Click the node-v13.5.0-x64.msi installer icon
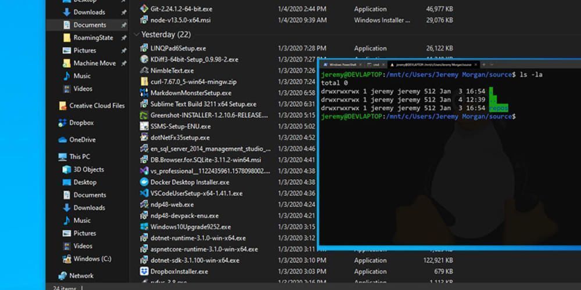Screen dimensions: 581x290 tap(144, 20)
